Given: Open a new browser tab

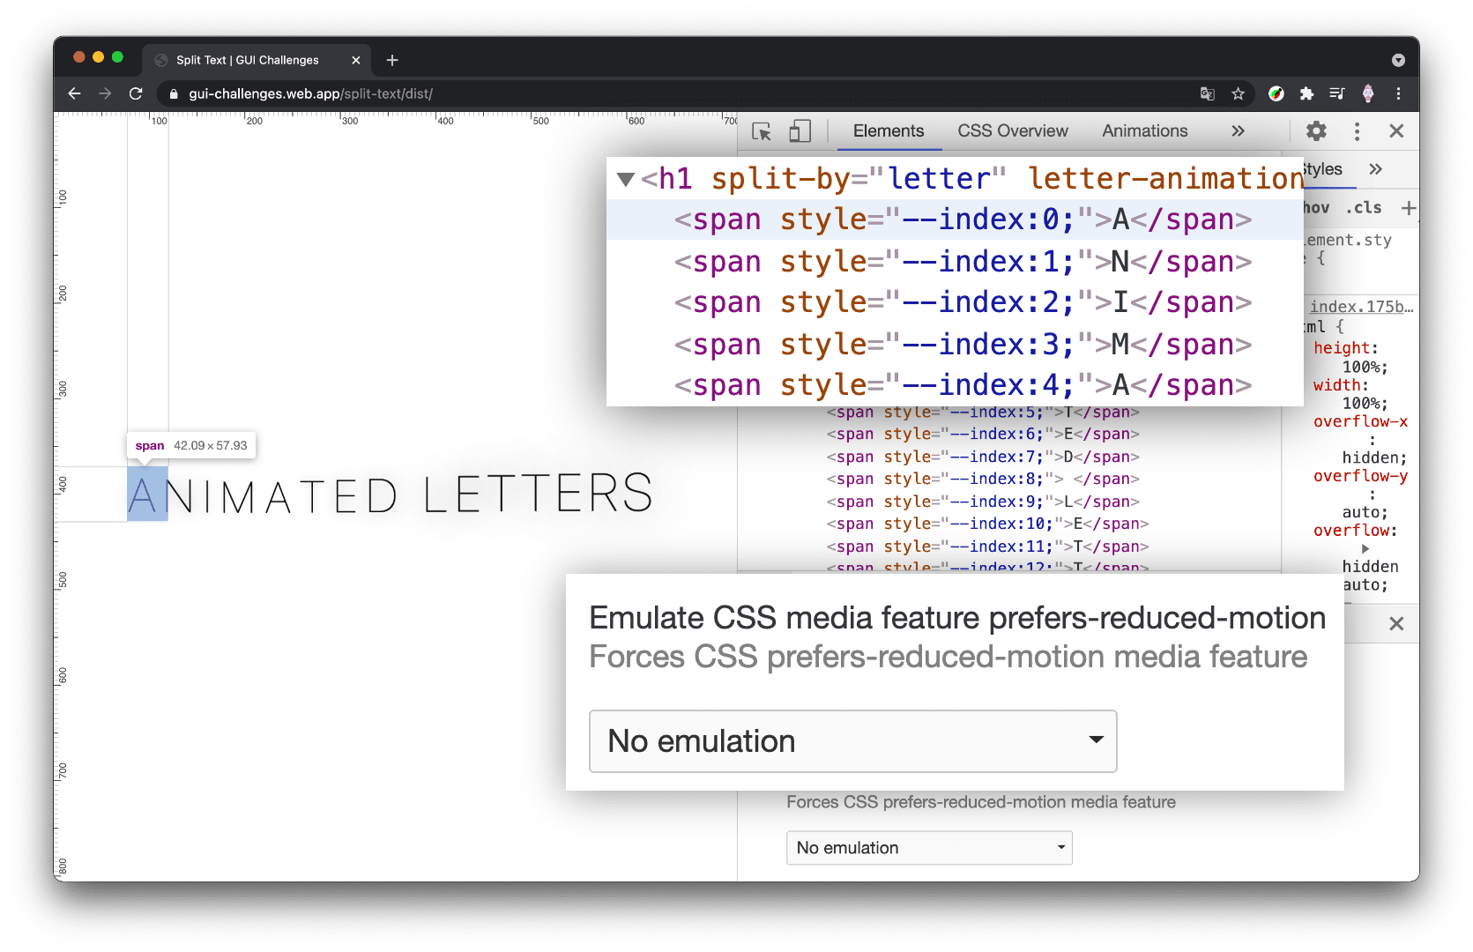Looking at the screenshot, I should pos(392,60).
